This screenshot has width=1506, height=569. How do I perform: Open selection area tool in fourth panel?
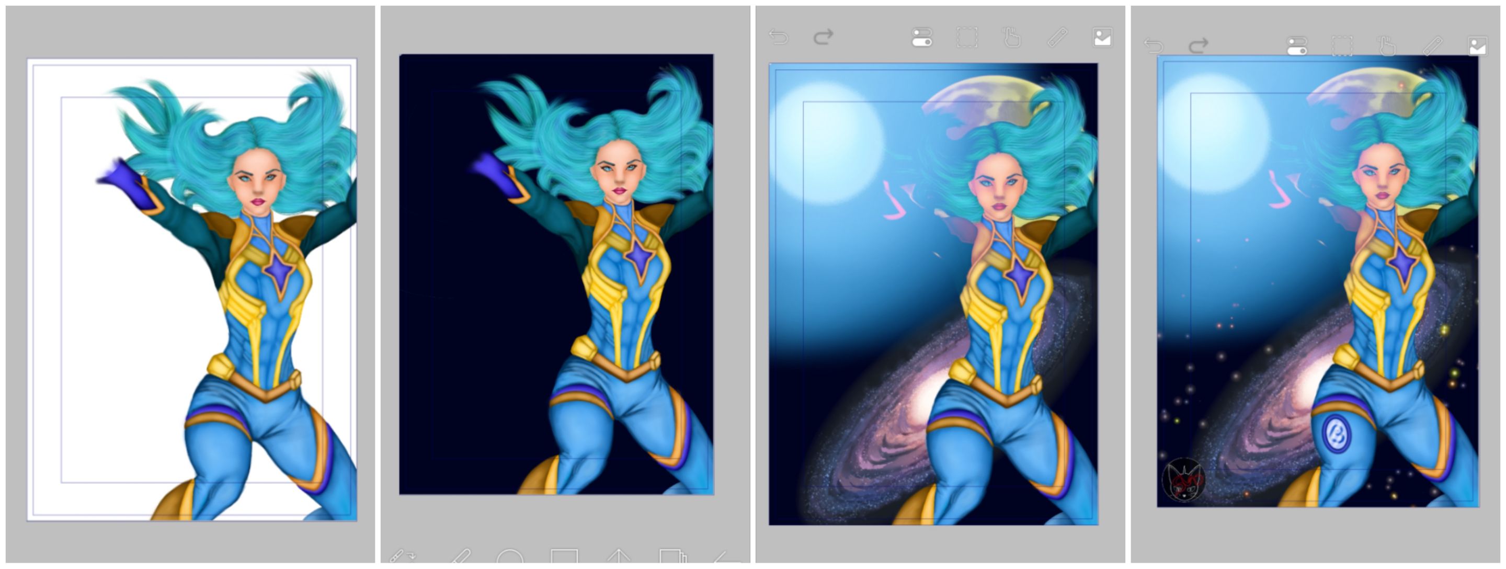1342,46
